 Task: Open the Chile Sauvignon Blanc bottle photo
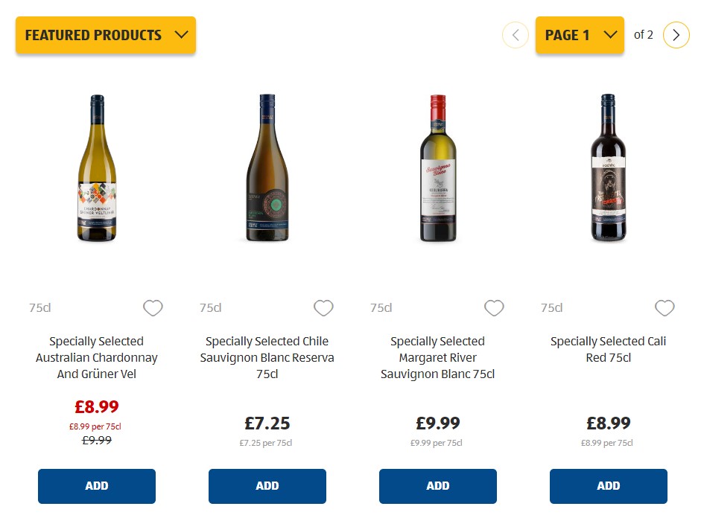tap(267, 167)
